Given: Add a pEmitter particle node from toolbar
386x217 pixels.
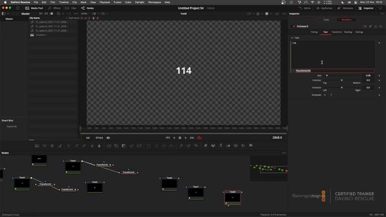Looking at the screenshot, I should click(x=181, y=146).
